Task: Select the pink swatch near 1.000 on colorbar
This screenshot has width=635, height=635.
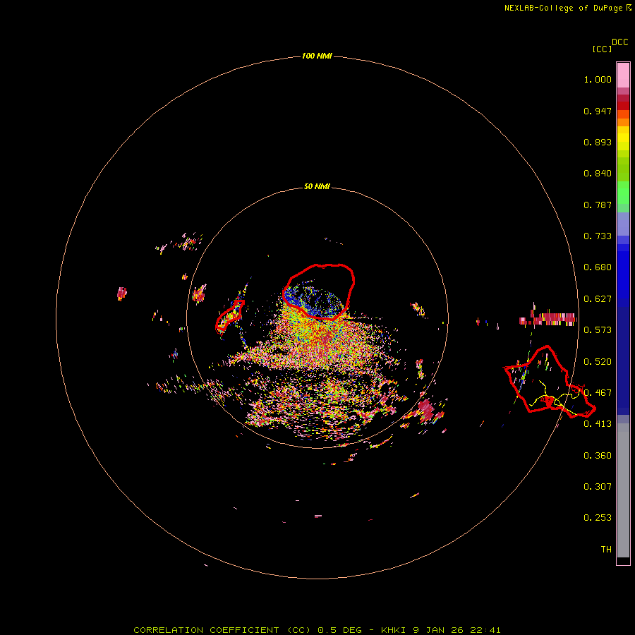Action: [x=623, y=75]
